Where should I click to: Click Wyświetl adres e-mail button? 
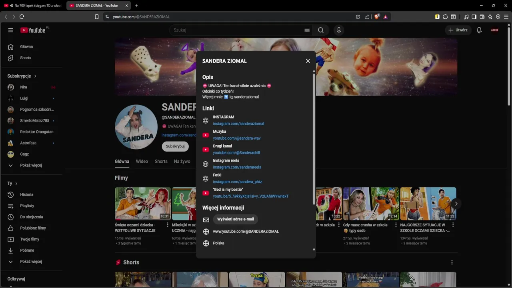click(x=236, y=219)
